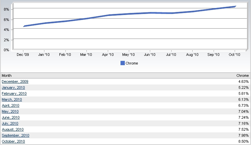
Task: Open the December, 2009 link
Action: [x=15, y=81]
